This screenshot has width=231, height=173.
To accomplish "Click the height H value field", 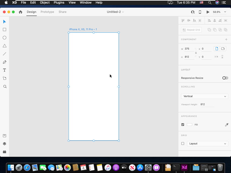I will [189, 57].
